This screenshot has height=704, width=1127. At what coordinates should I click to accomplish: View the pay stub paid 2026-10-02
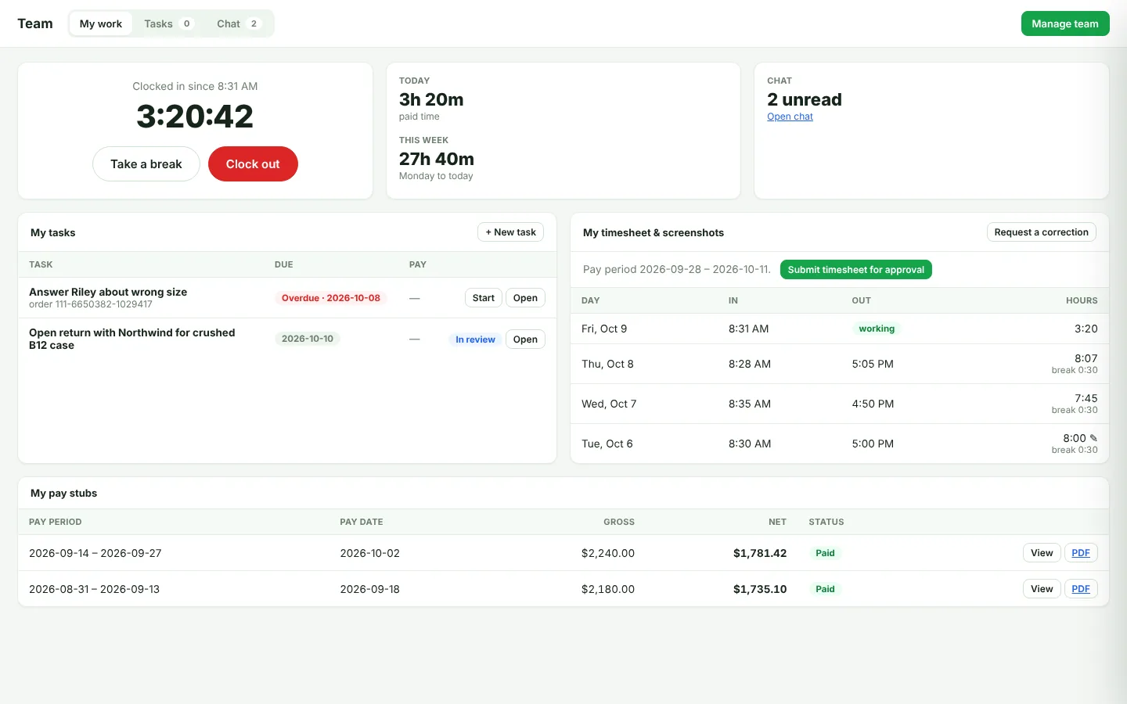(x=1042, y=553)
